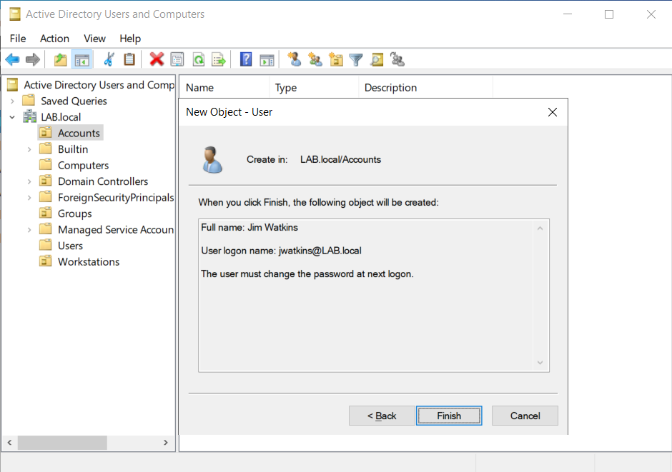
Task: Collapse the LAB.local domain node
Action: click(x=12, y=117)
